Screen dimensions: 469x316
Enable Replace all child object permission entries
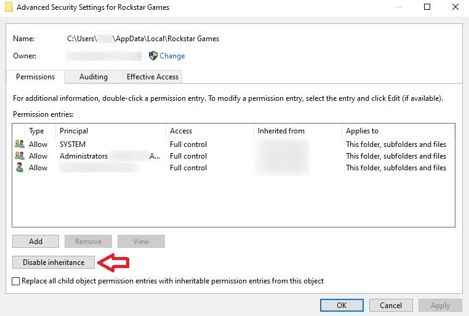[x=17, y=281]
